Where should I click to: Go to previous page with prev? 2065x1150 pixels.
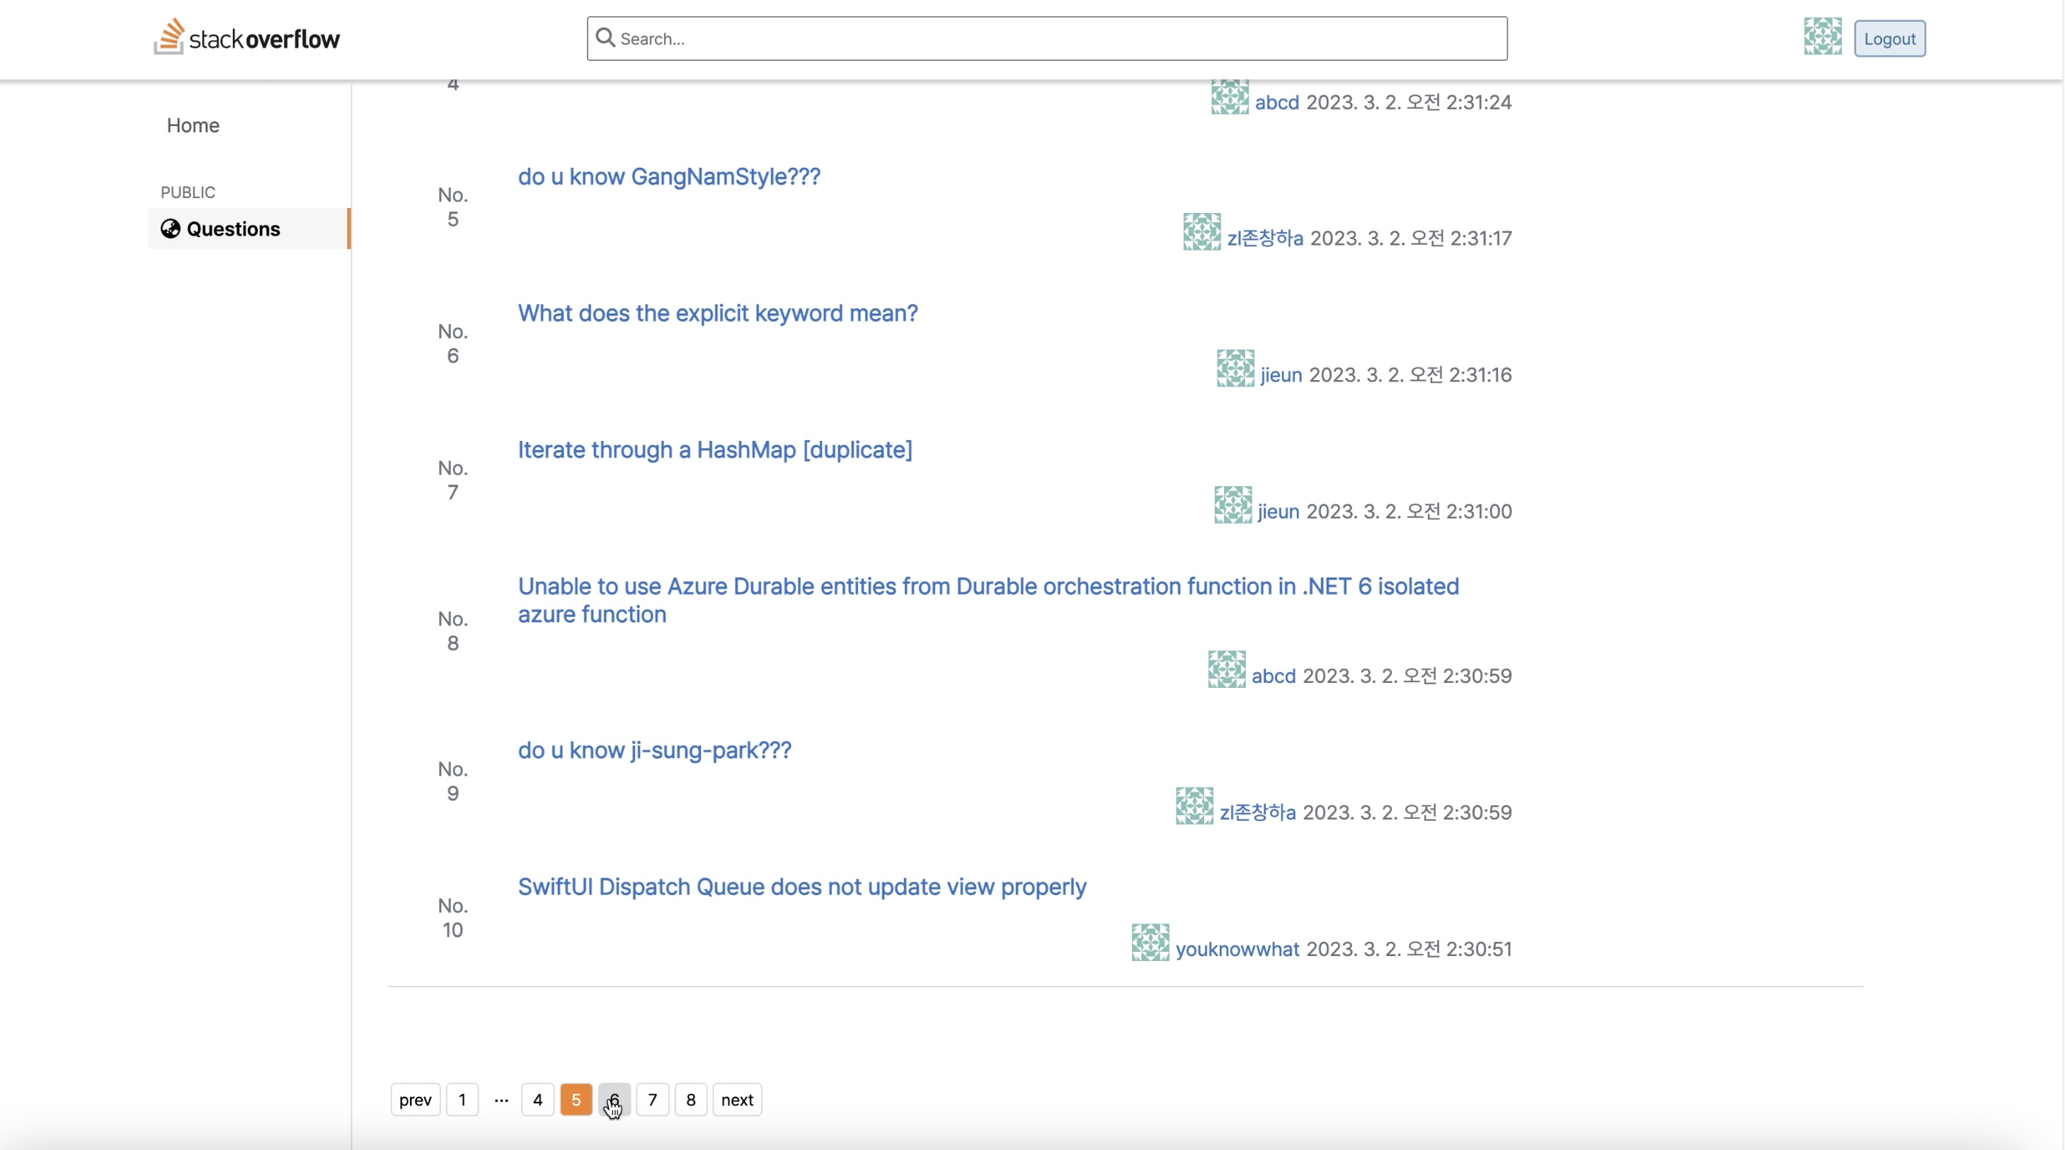(x=416, y=1100)
